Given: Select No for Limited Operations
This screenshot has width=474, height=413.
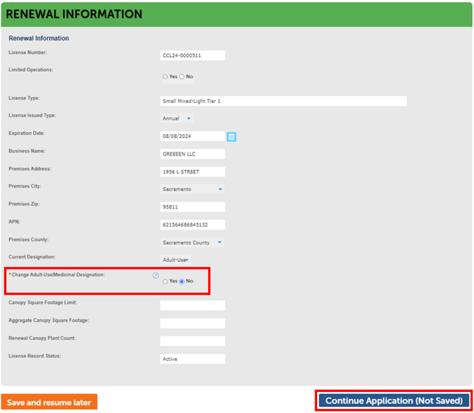Looking at the screenshot, I should click(182, 77).
